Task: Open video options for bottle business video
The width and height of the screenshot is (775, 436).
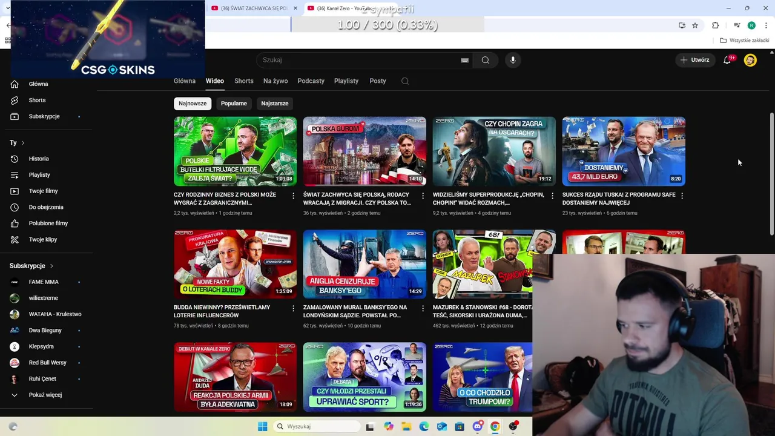Action: pos(293,196)
